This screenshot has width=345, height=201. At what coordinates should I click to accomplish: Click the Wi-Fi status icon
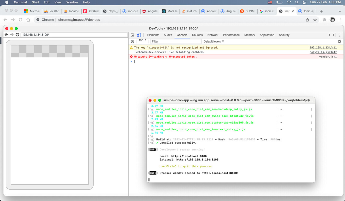[289, 2]
